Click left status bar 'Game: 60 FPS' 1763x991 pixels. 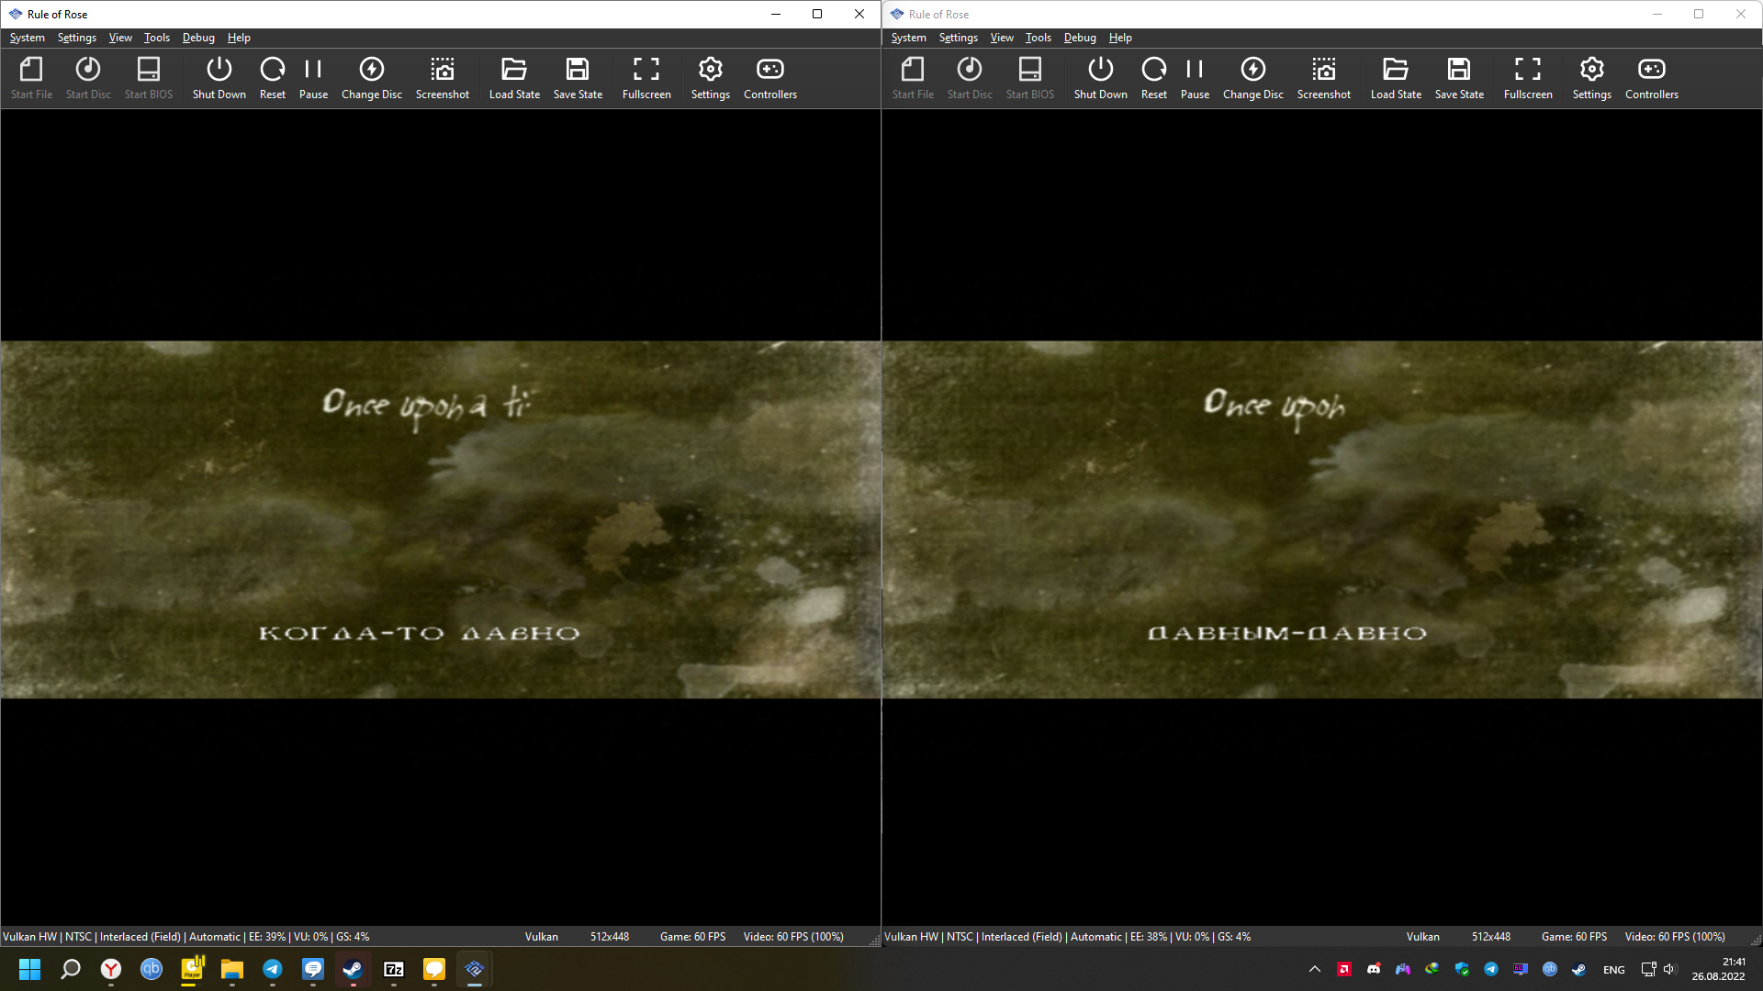[692, 937]
